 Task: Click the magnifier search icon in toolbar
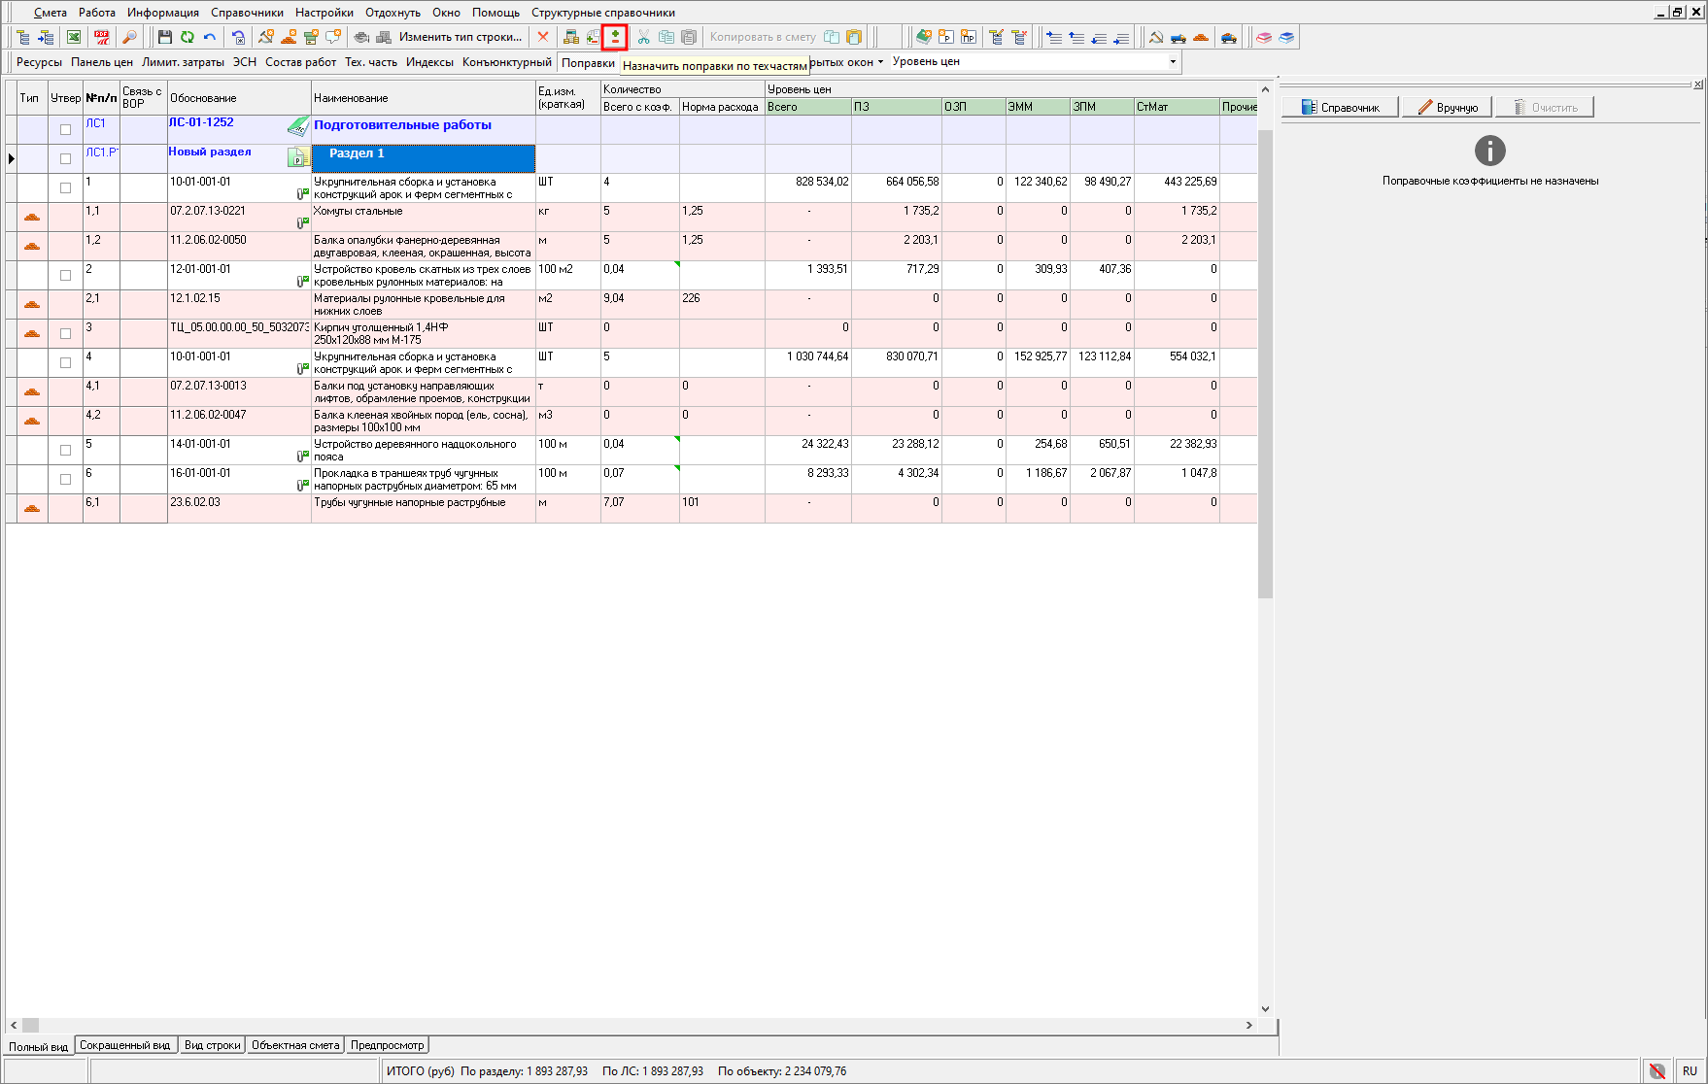coord(128,37)
